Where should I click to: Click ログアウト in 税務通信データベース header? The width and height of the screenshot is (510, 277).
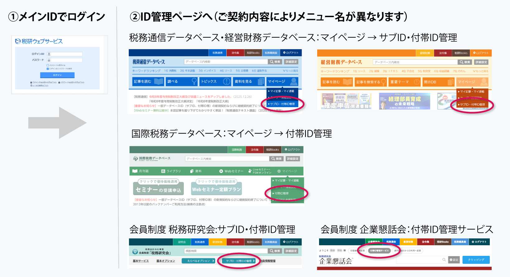(x=291, y=53)
